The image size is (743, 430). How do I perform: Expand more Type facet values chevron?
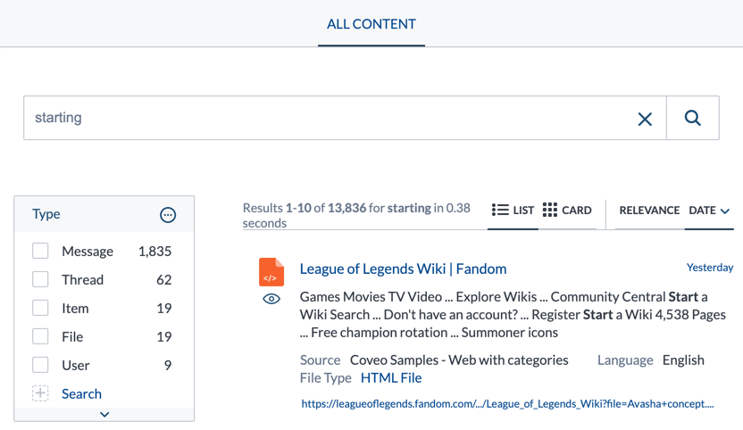pos(104,414)
